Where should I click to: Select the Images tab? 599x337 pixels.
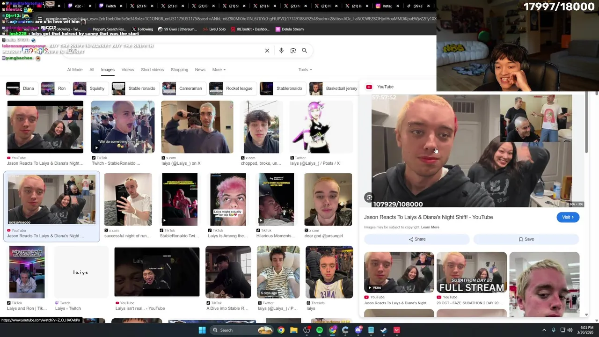click(x=108, y=70)
